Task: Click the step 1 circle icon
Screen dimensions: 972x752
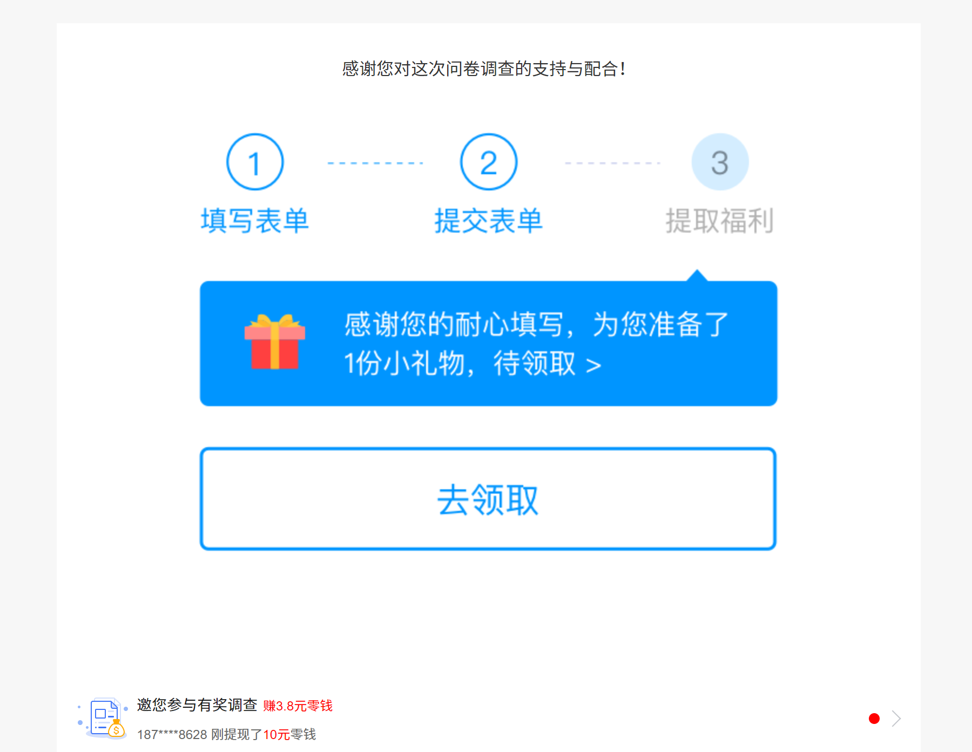Action: click(x=255, y=162)
